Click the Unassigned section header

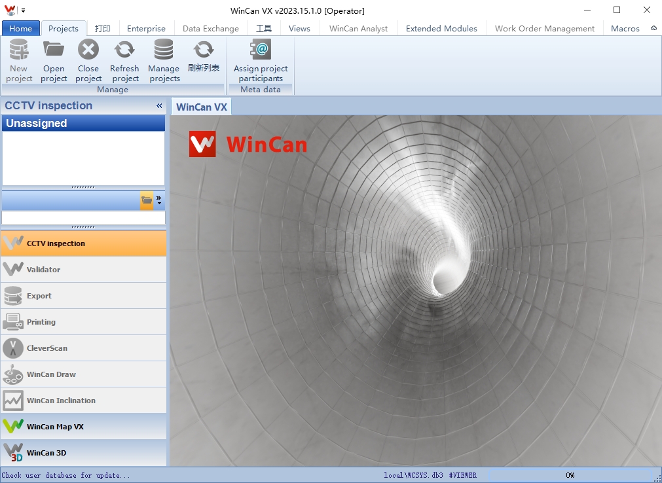pyautogui.click(x=84, y=123)
